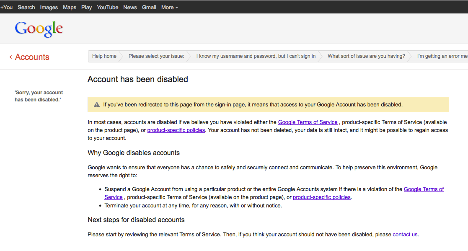Open YouTube from the navigation bar
The image size is (468, 251).
click(x=107, y=7)
